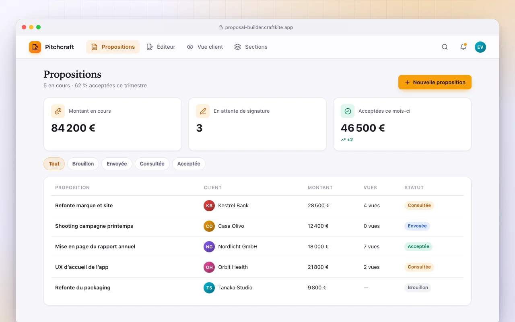This screenshot has width=515, height=322.
Task: Open the Refonte du packaging proposal
Action: point(83,288)
